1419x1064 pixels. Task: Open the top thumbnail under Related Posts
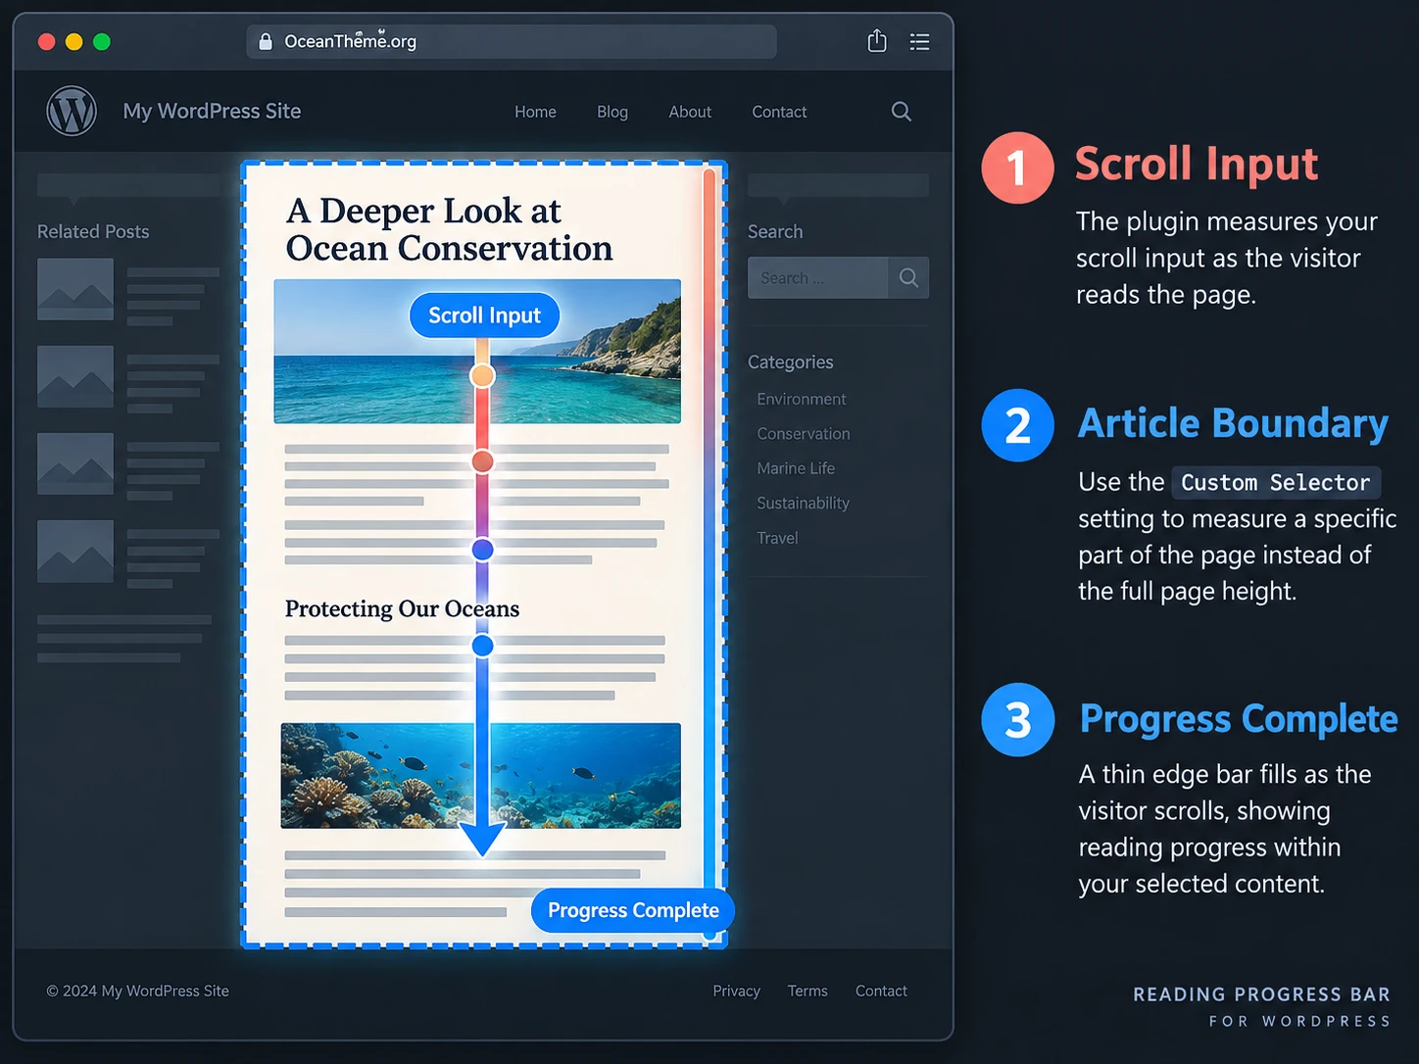[75, 289]
